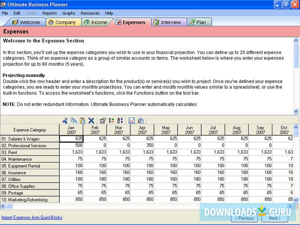Select row header 06. Insurance
This screenshot has height=225, width=300.
pyautogui.click(x=30, y=173)
